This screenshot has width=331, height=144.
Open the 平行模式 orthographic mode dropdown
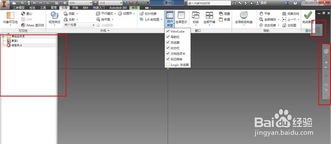pos(115,14)
